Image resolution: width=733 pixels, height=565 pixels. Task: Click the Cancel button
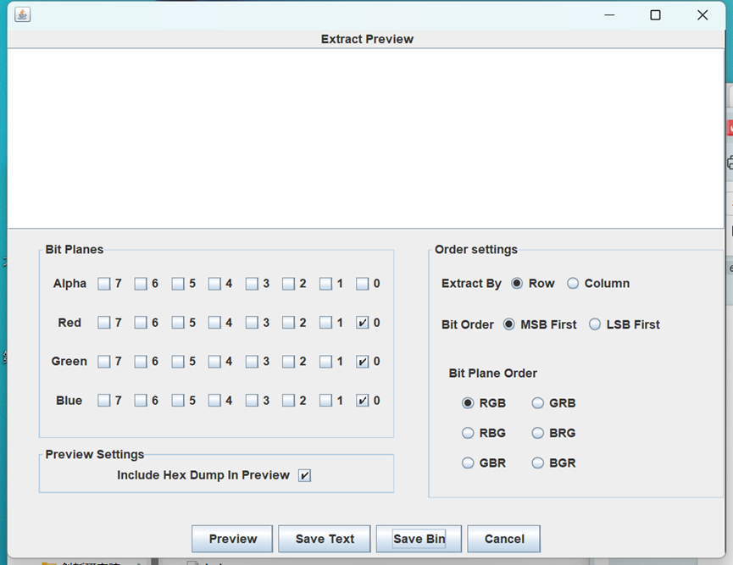504,539
